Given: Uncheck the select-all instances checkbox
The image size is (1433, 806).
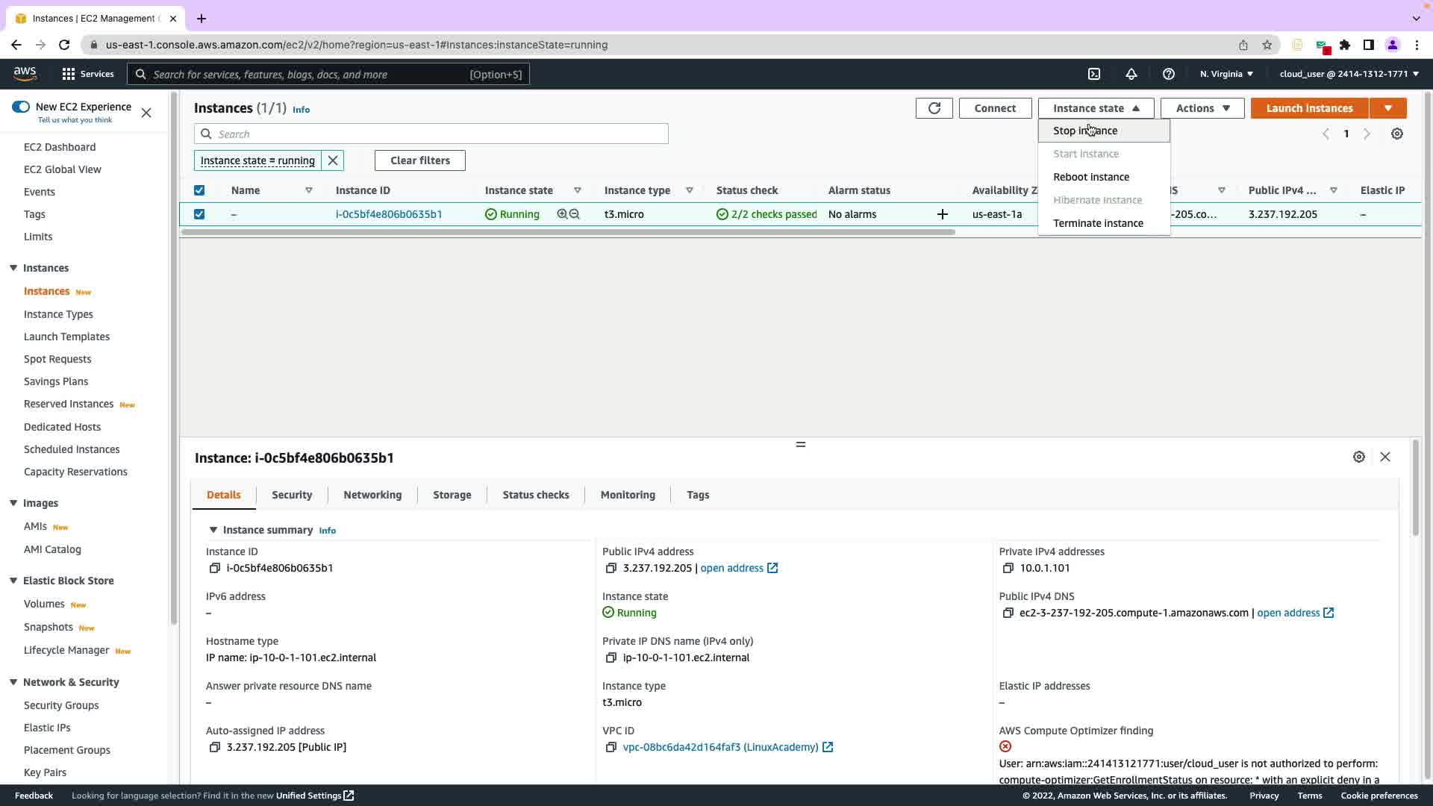Looking at the screenshot, I should coord(199,190).
